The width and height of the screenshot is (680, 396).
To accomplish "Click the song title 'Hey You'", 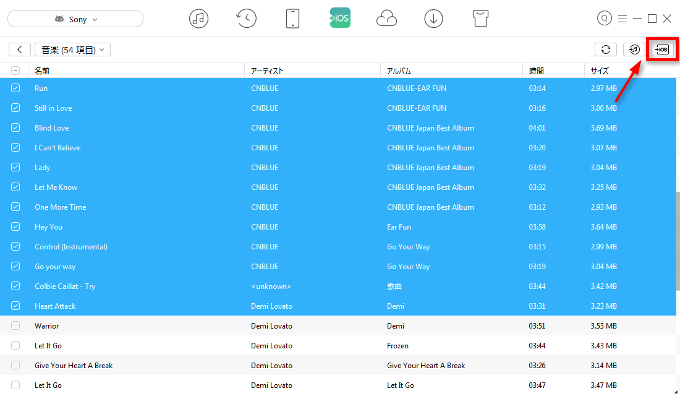I will coord(49,227).
